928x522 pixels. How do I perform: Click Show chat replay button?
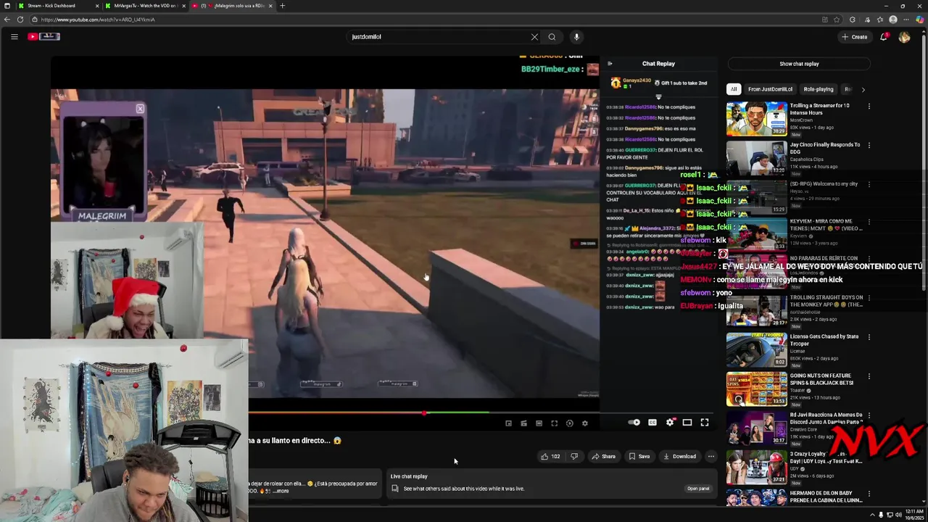(x=799, y=64)
